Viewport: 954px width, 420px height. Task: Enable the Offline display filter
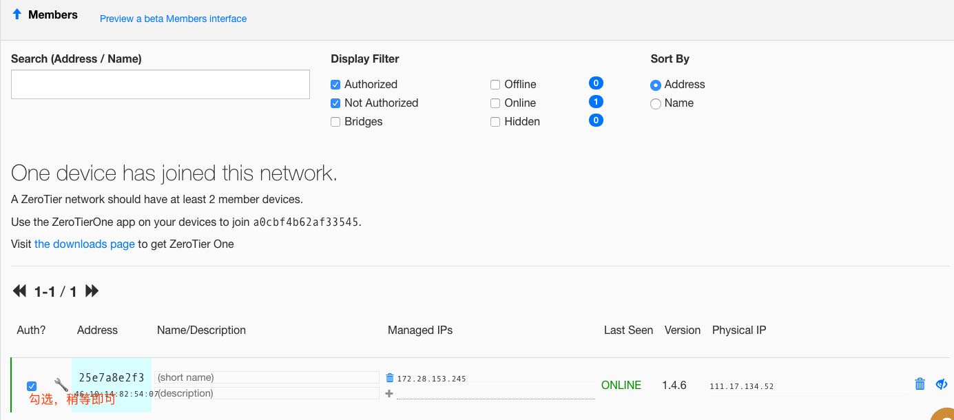pos(495,85)
